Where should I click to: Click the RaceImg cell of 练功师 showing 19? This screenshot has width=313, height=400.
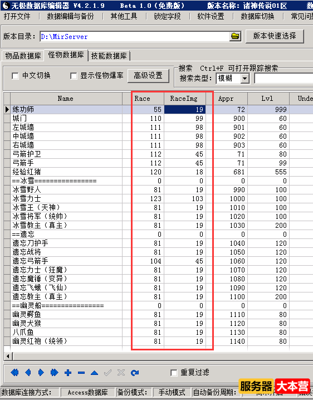(184, 109)
